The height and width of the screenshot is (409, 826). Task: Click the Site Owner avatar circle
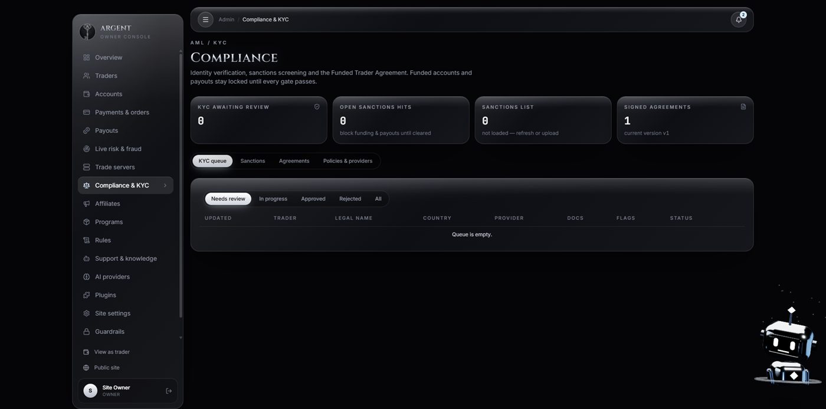click(90, 391)
